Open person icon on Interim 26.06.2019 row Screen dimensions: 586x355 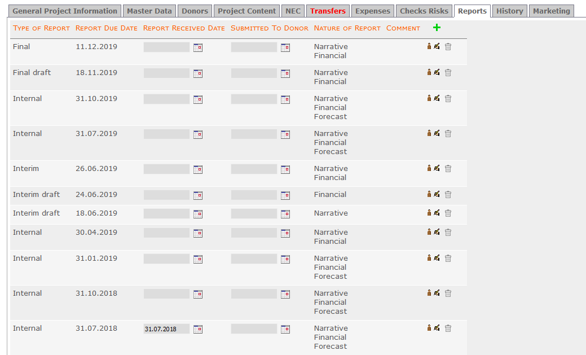click(x=429, y=168)
